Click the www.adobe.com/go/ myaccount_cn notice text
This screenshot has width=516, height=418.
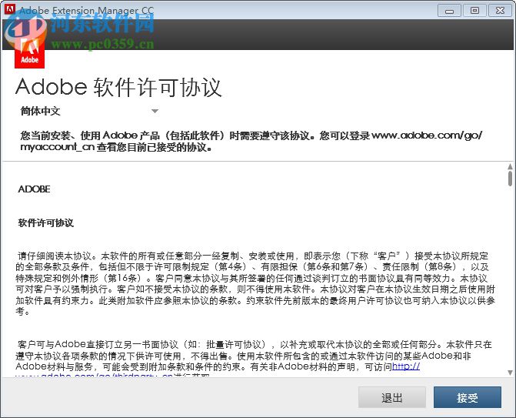[251, 142]
